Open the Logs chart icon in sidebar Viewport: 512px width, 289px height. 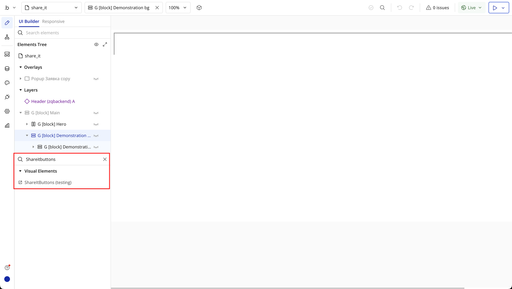pos(7,125)
